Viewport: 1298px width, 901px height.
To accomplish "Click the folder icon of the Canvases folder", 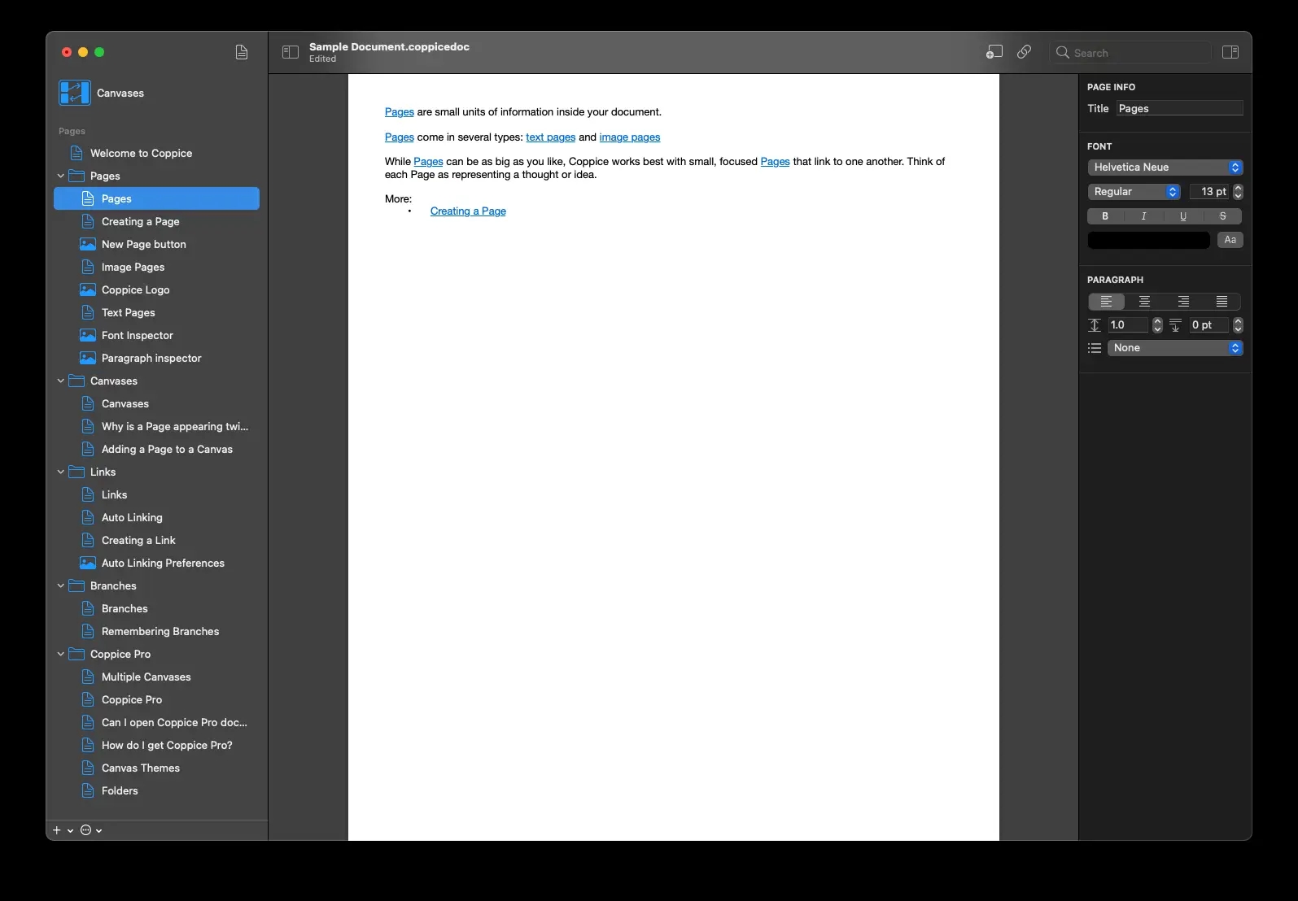I will tap(76, 381).
